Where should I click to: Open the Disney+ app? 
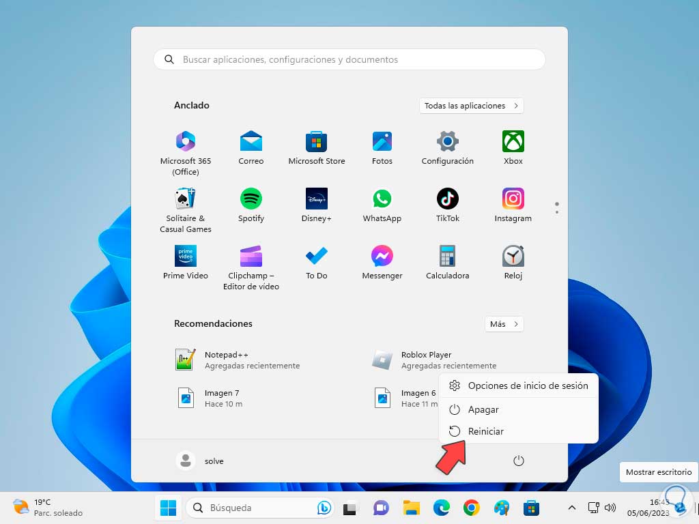pos(317,205)
